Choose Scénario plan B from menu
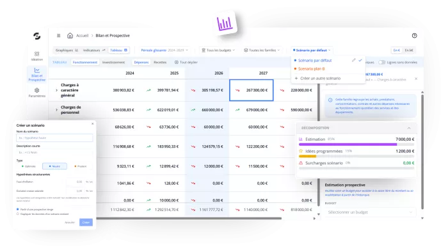The width and height of the screenshot is (448, 252). (x=311, y=69)
